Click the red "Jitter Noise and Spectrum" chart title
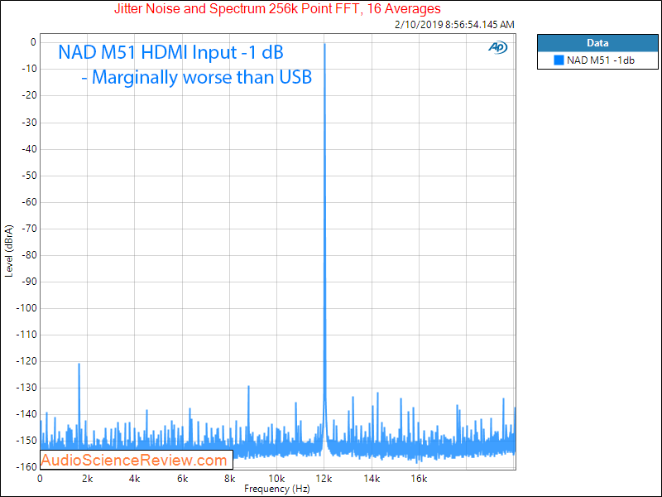The image size is (662, 497). 277,8
